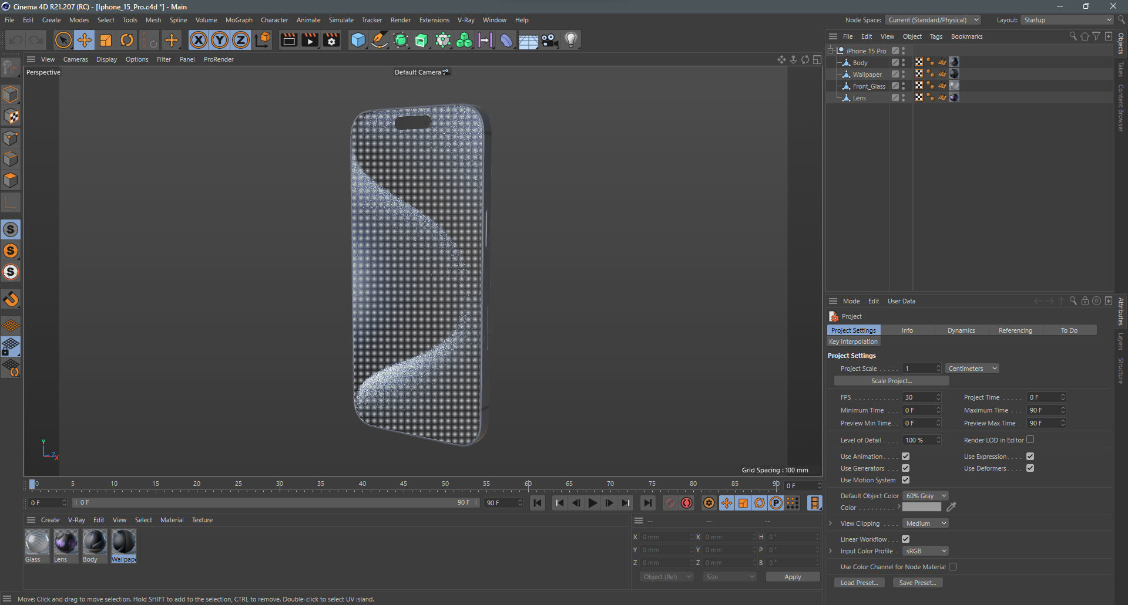
Task: Switch to Points mode
Action: [11, 138]
